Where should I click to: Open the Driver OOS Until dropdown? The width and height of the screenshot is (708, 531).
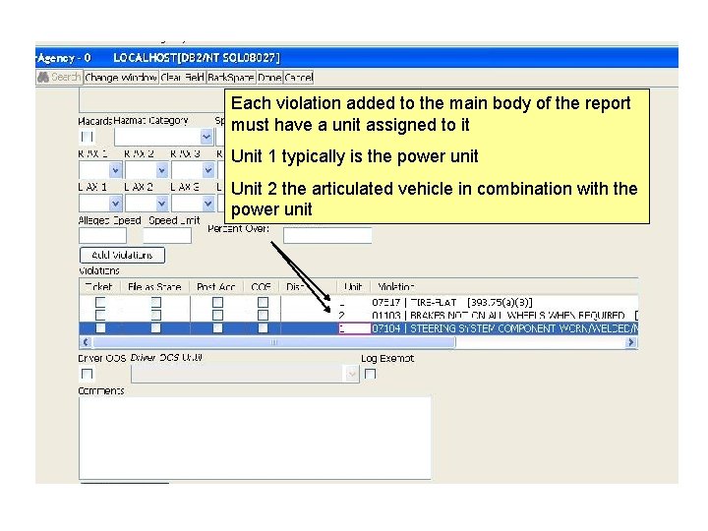click(352, 374)
